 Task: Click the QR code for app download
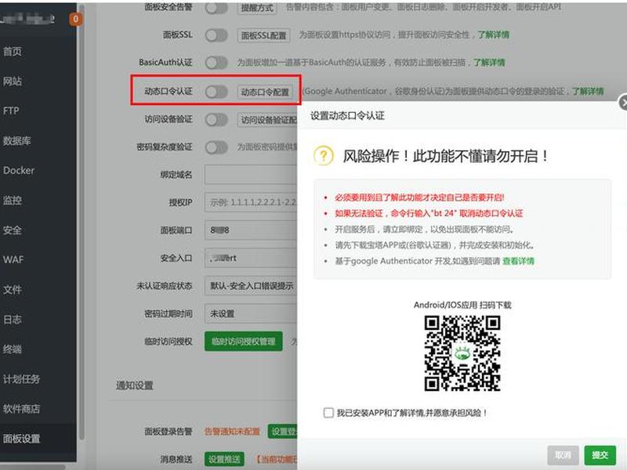pos(462,353)
